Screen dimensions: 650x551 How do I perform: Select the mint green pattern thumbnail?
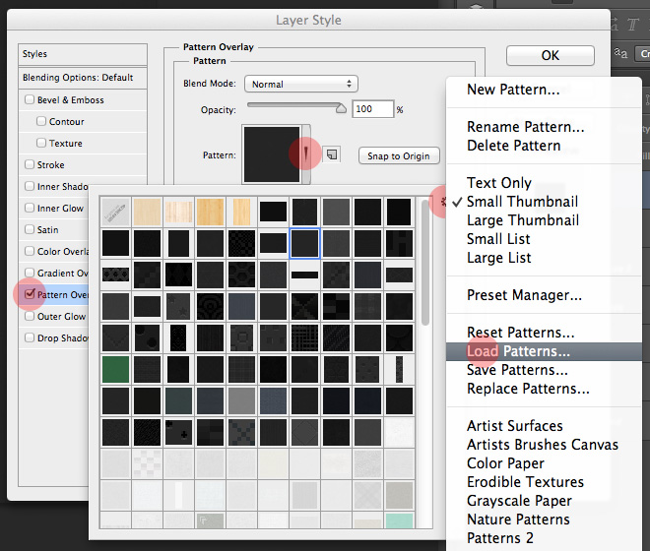click(x=399, y=520)
